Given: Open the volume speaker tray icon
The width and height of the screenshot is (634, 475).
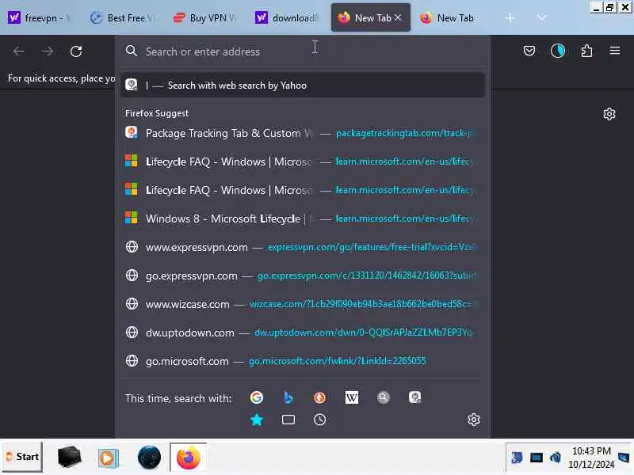Looking at the screenshot, I should pos(556,458).
